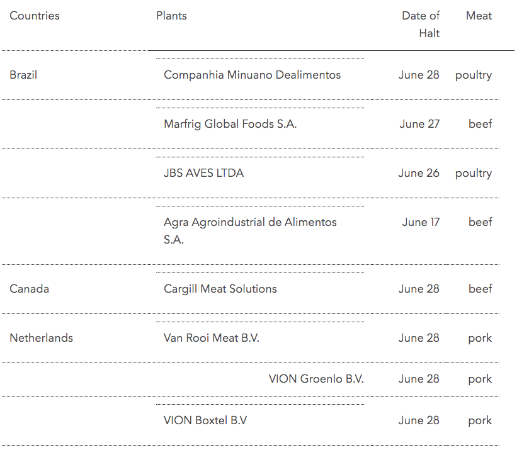Select the Date of Halt header

(421, 25)
